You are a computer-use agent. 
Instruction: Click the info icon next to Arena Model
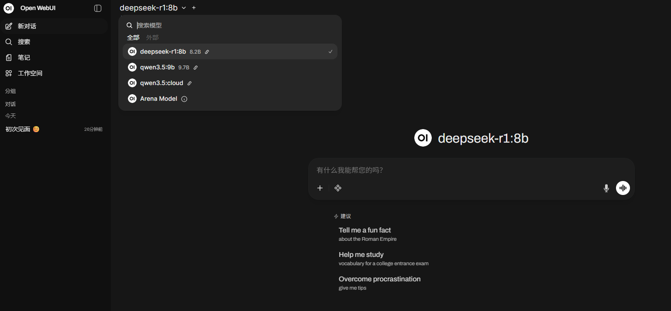184,99
